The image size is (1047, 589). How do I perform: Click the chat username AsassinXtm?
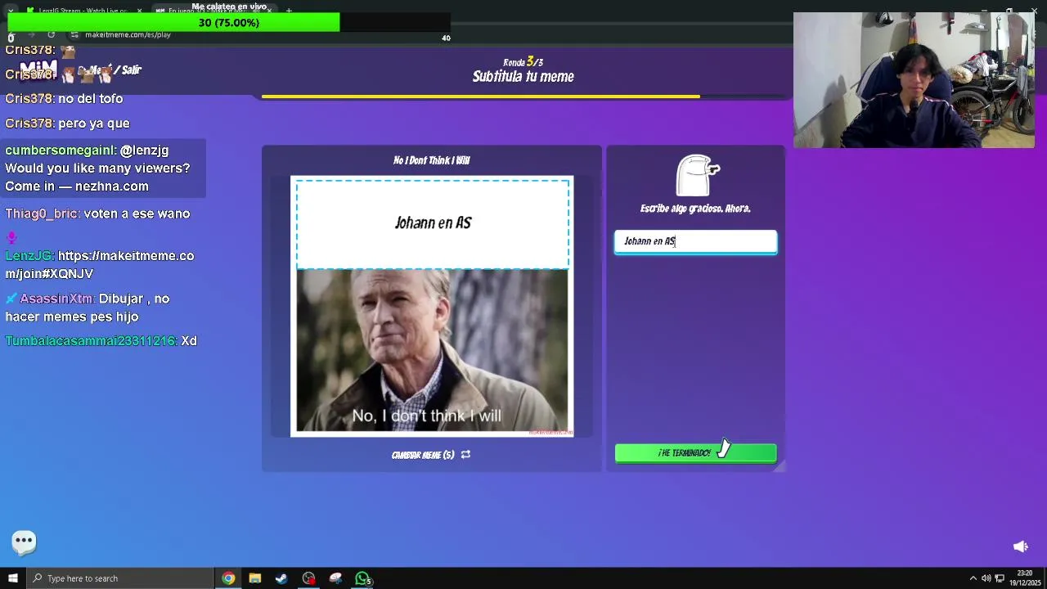tap(56, 299)
